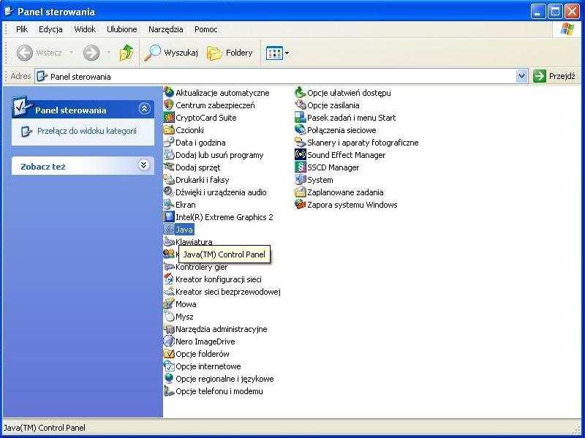Select the Opcje zasilania icon
The width and height of the screenshot is (585, 438).
(301, 105)
